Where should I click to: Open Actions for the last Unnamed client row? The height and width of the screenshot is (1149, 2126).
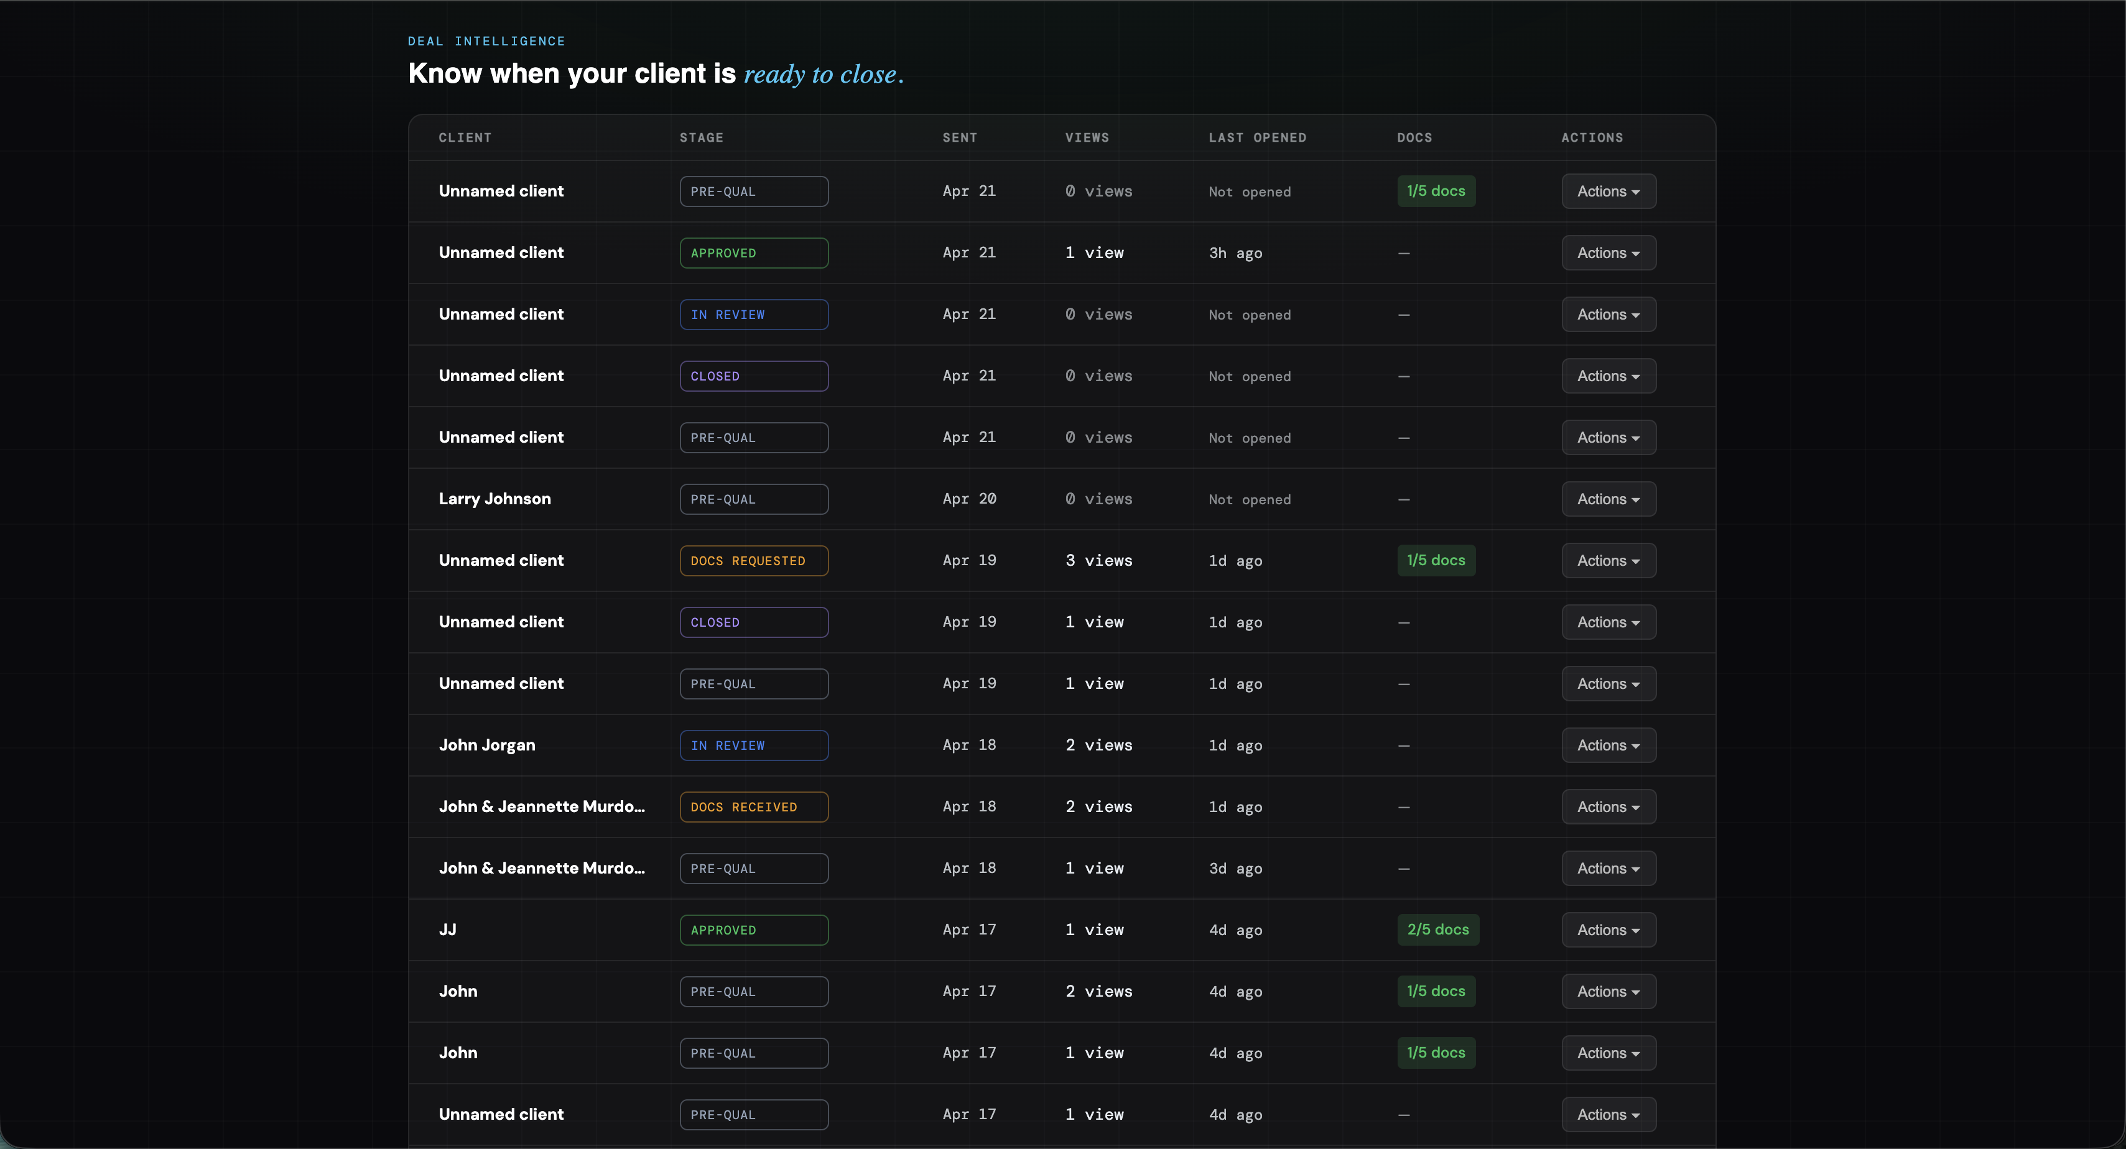(1608, 1114)
